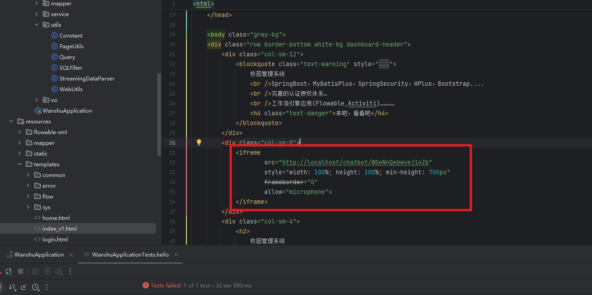The height and width of the screenshot is (295, 592).
Task: Open the StreamingDataParser class file
Action: click(87, 79)
